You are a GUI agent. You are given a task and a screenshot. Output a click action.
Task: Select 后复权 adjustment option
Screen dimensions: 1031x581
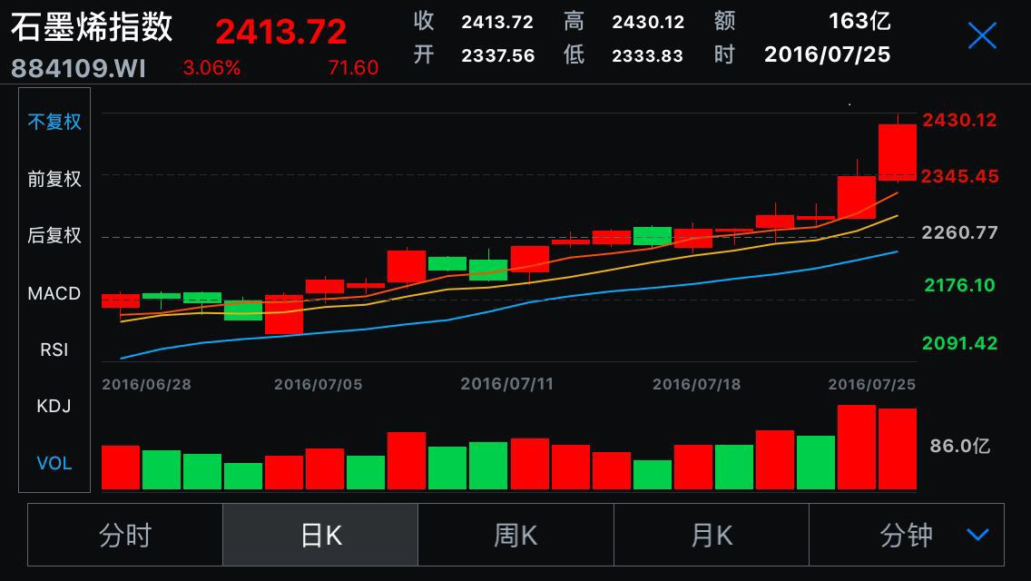pos(54,235)
